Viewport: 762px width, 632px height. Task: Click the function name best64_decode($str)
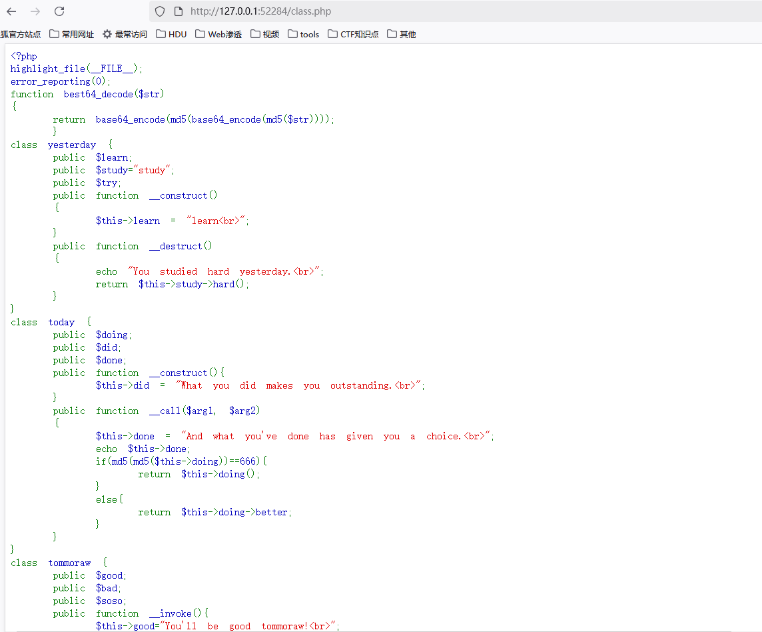click(114, 94)
